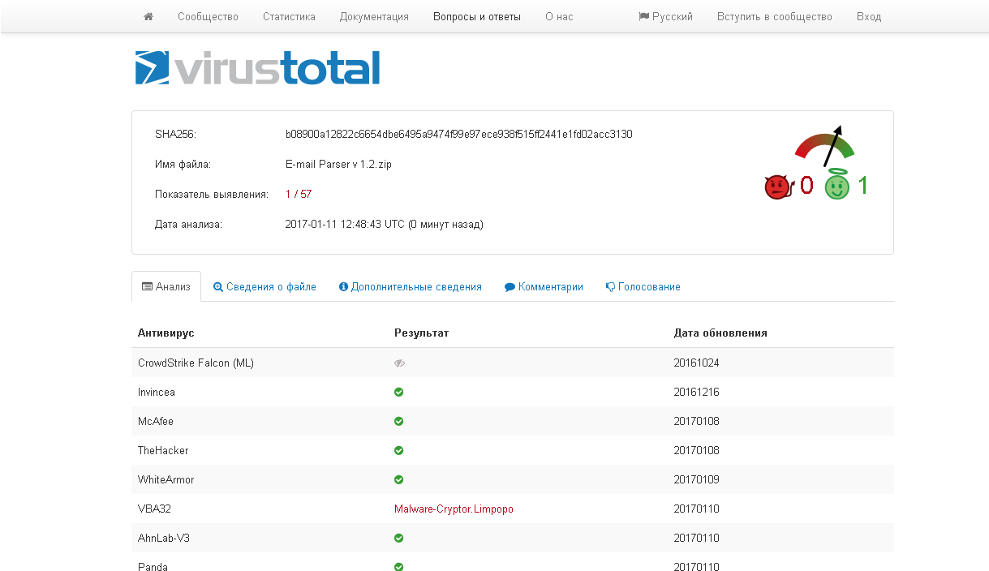This screenshot has width=989, height=571.
Task: Open the Русский language selector
Action: [666, 16]
